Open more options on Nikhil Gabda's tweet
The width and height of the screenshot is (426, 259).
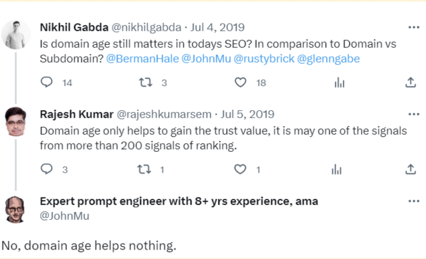tap(414, 28)
